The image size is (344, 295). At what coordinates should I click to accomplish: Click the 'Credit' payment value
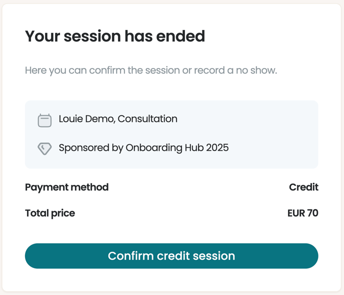[303, 187]
